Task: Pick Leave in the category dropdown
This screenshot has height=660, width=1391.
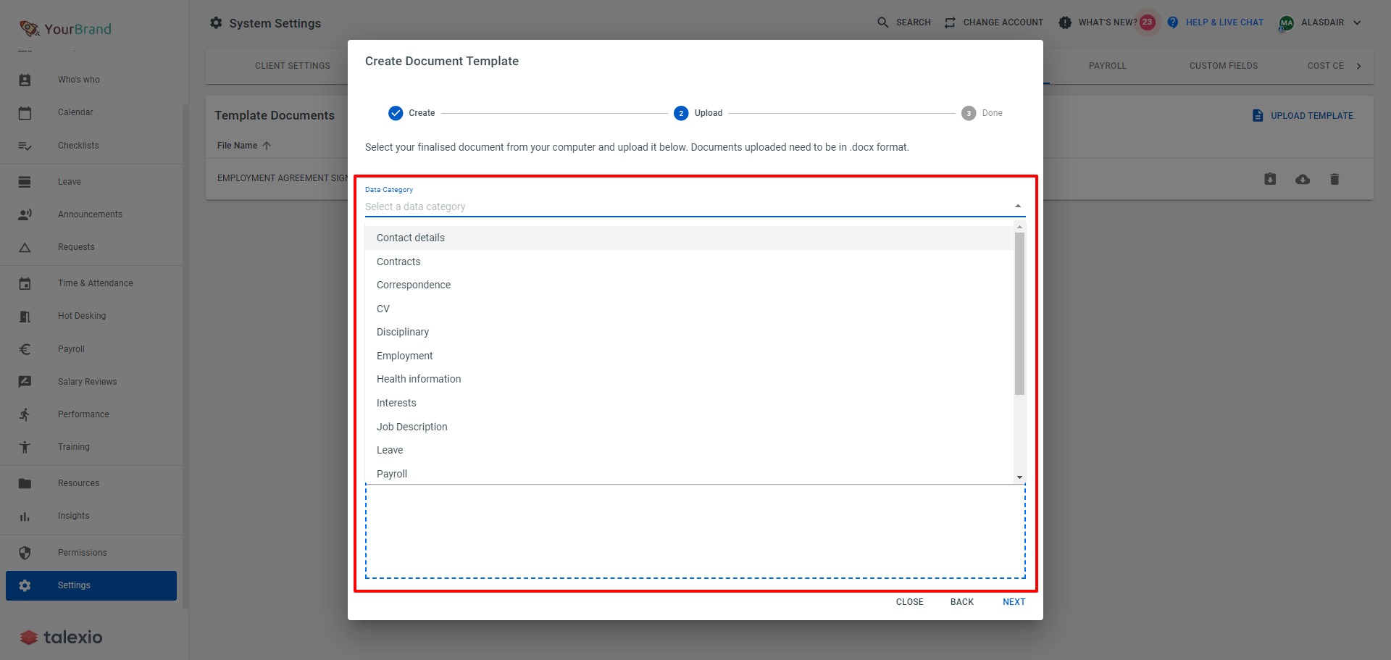Action: point(689,450)
